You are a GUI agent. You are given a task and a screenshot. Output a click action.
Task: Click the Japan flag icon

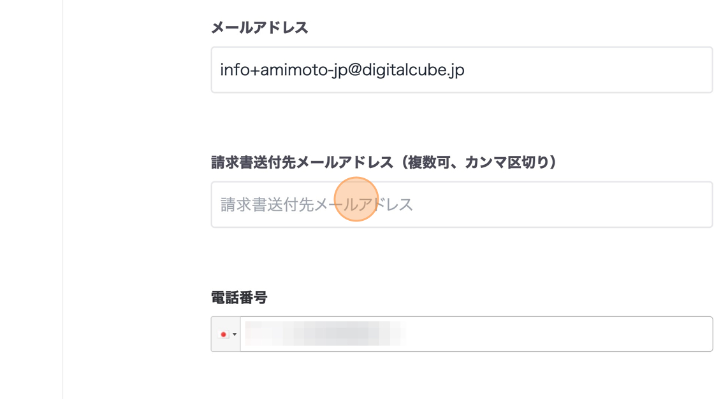click(x=223, y=334)
